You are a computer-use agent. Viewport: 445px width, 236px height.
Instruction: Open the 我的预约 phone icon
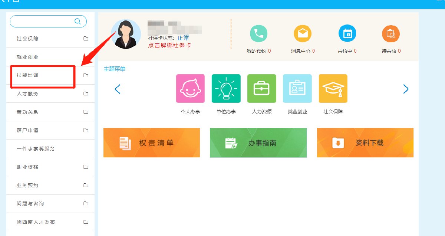coord(258,33)
